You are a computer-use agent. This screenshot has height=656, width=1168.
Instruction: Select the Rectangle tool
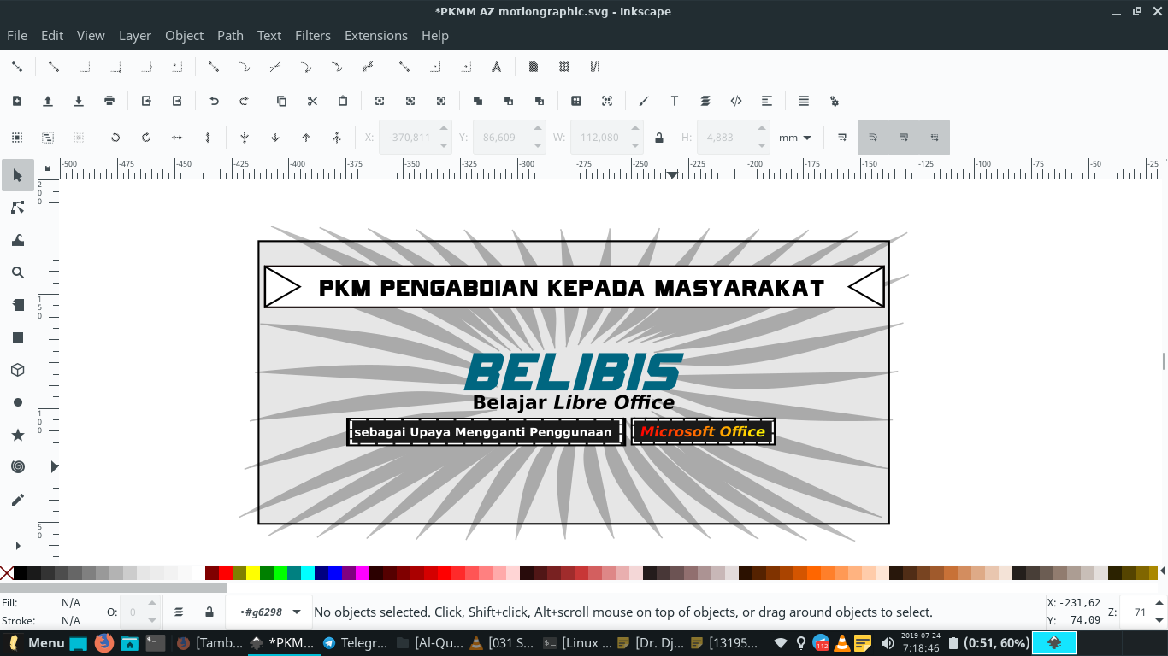17,337
